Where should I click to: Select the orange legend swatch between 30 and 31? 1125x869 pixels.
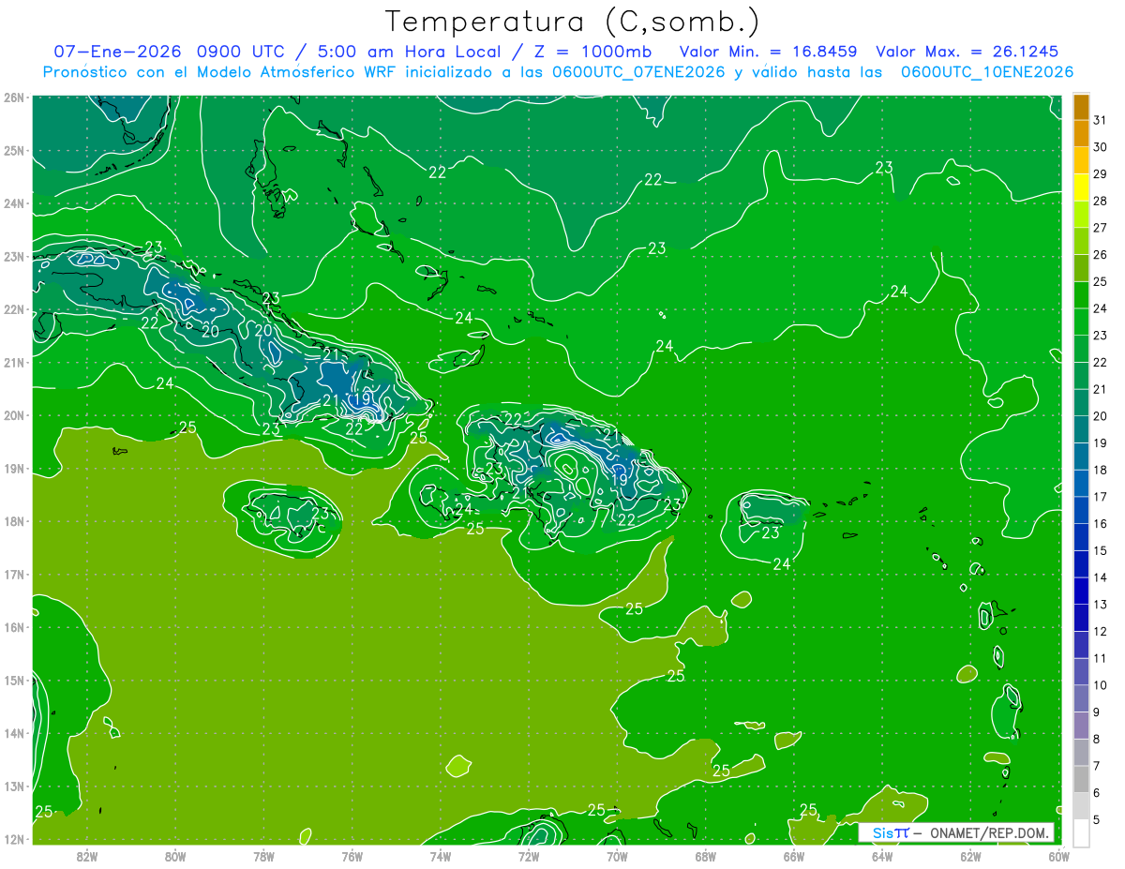point(1081,134)
